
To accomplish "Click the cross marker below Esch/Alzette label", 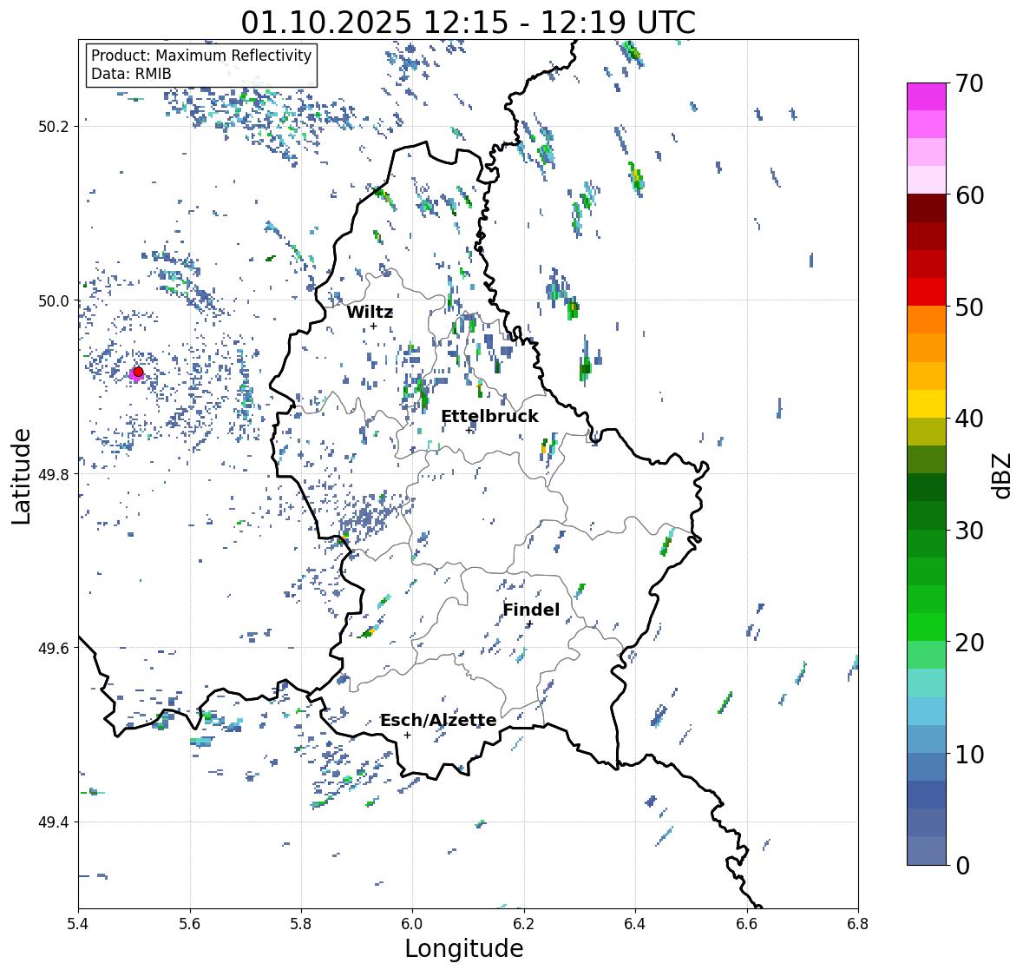I will [407, 735].
